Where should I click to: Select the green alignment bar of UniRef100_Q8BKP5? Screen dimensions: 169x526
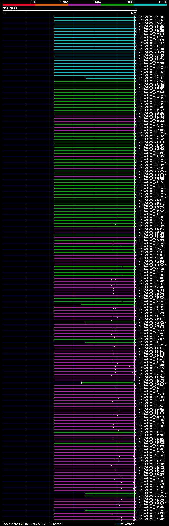pos(95,226)
